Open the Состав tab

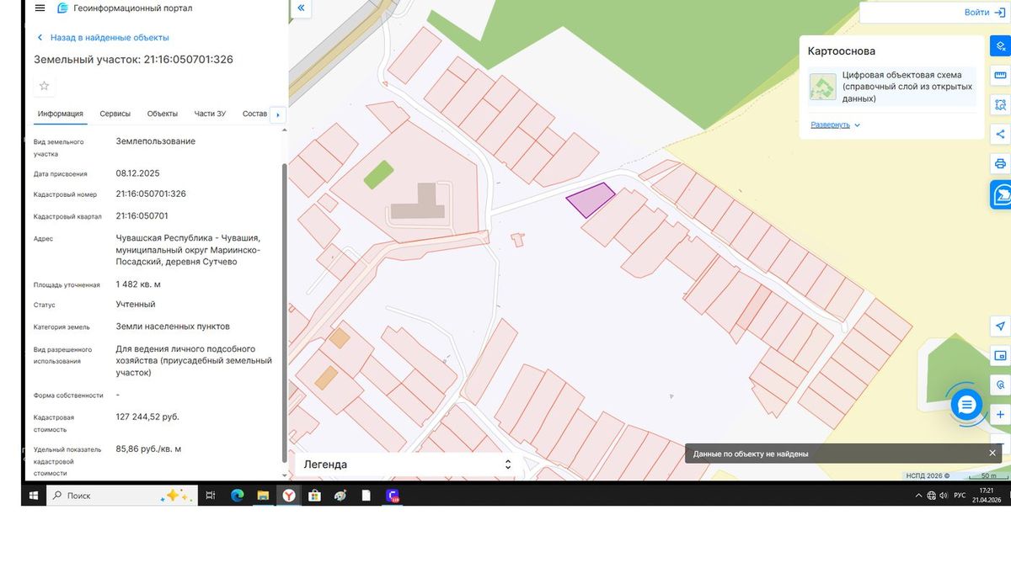coord(254,114)
